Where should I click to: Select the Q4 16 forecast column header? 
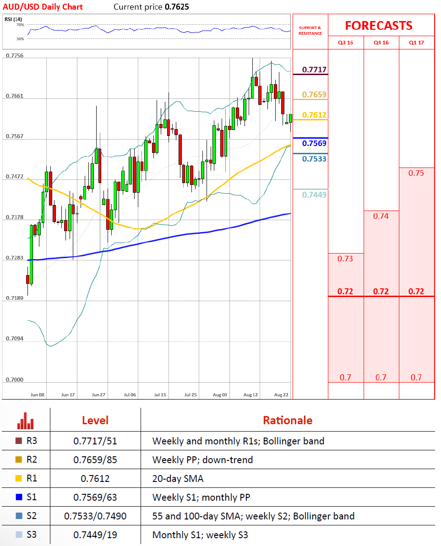coord(381,43)
